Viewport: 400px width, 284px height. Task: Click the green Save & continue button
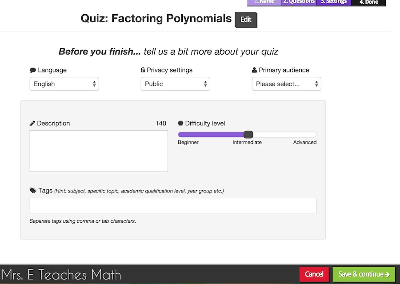364,274
